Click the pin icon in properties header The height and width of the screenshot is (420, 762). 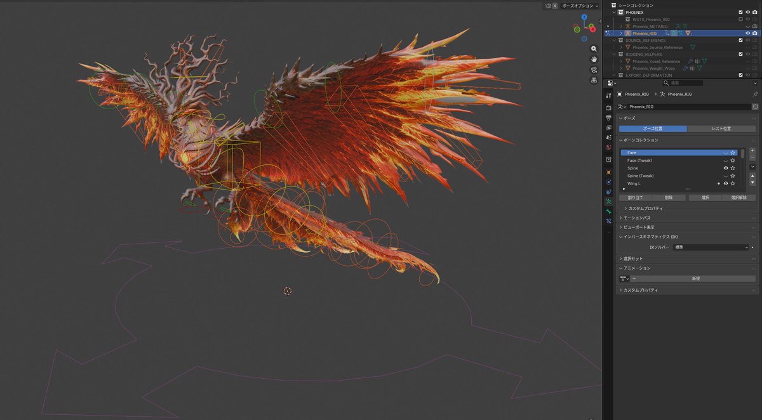click(x=755, y=94)
